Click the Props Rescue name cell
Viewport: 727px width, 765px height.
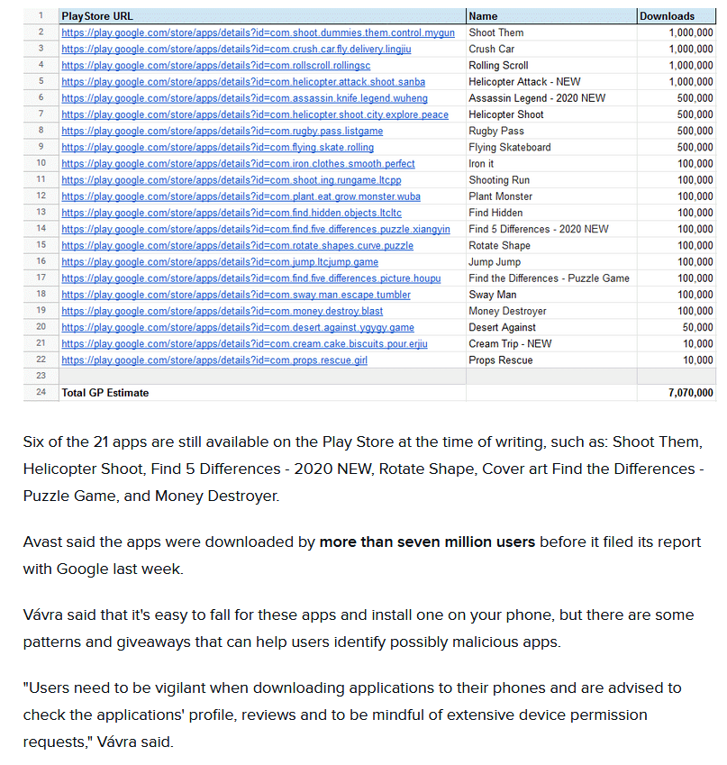coord(551,360)
